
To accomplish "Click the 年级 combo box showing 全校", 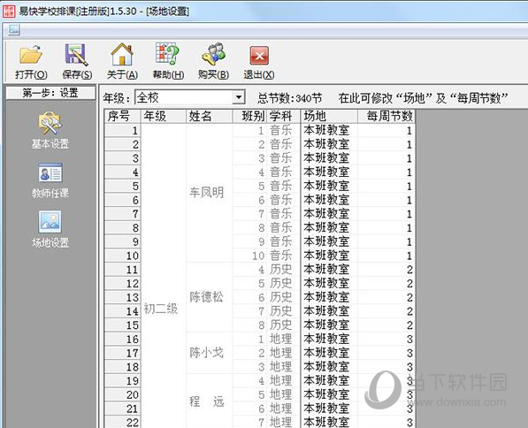I will click(190, 97).
